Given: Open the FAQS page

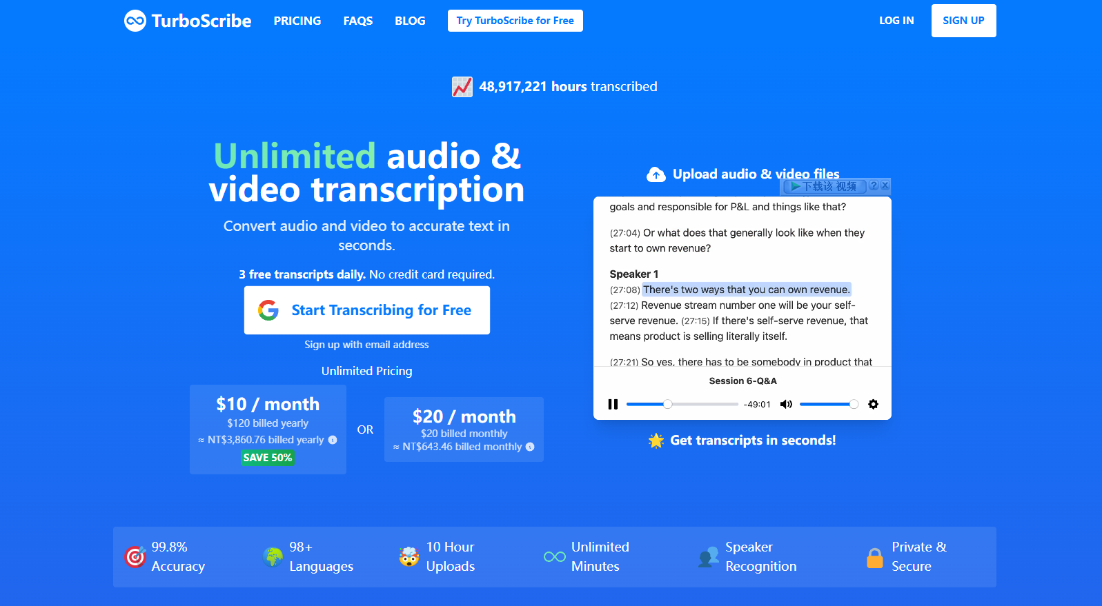Looking at the screenshot, I should (x=358, y=21).
